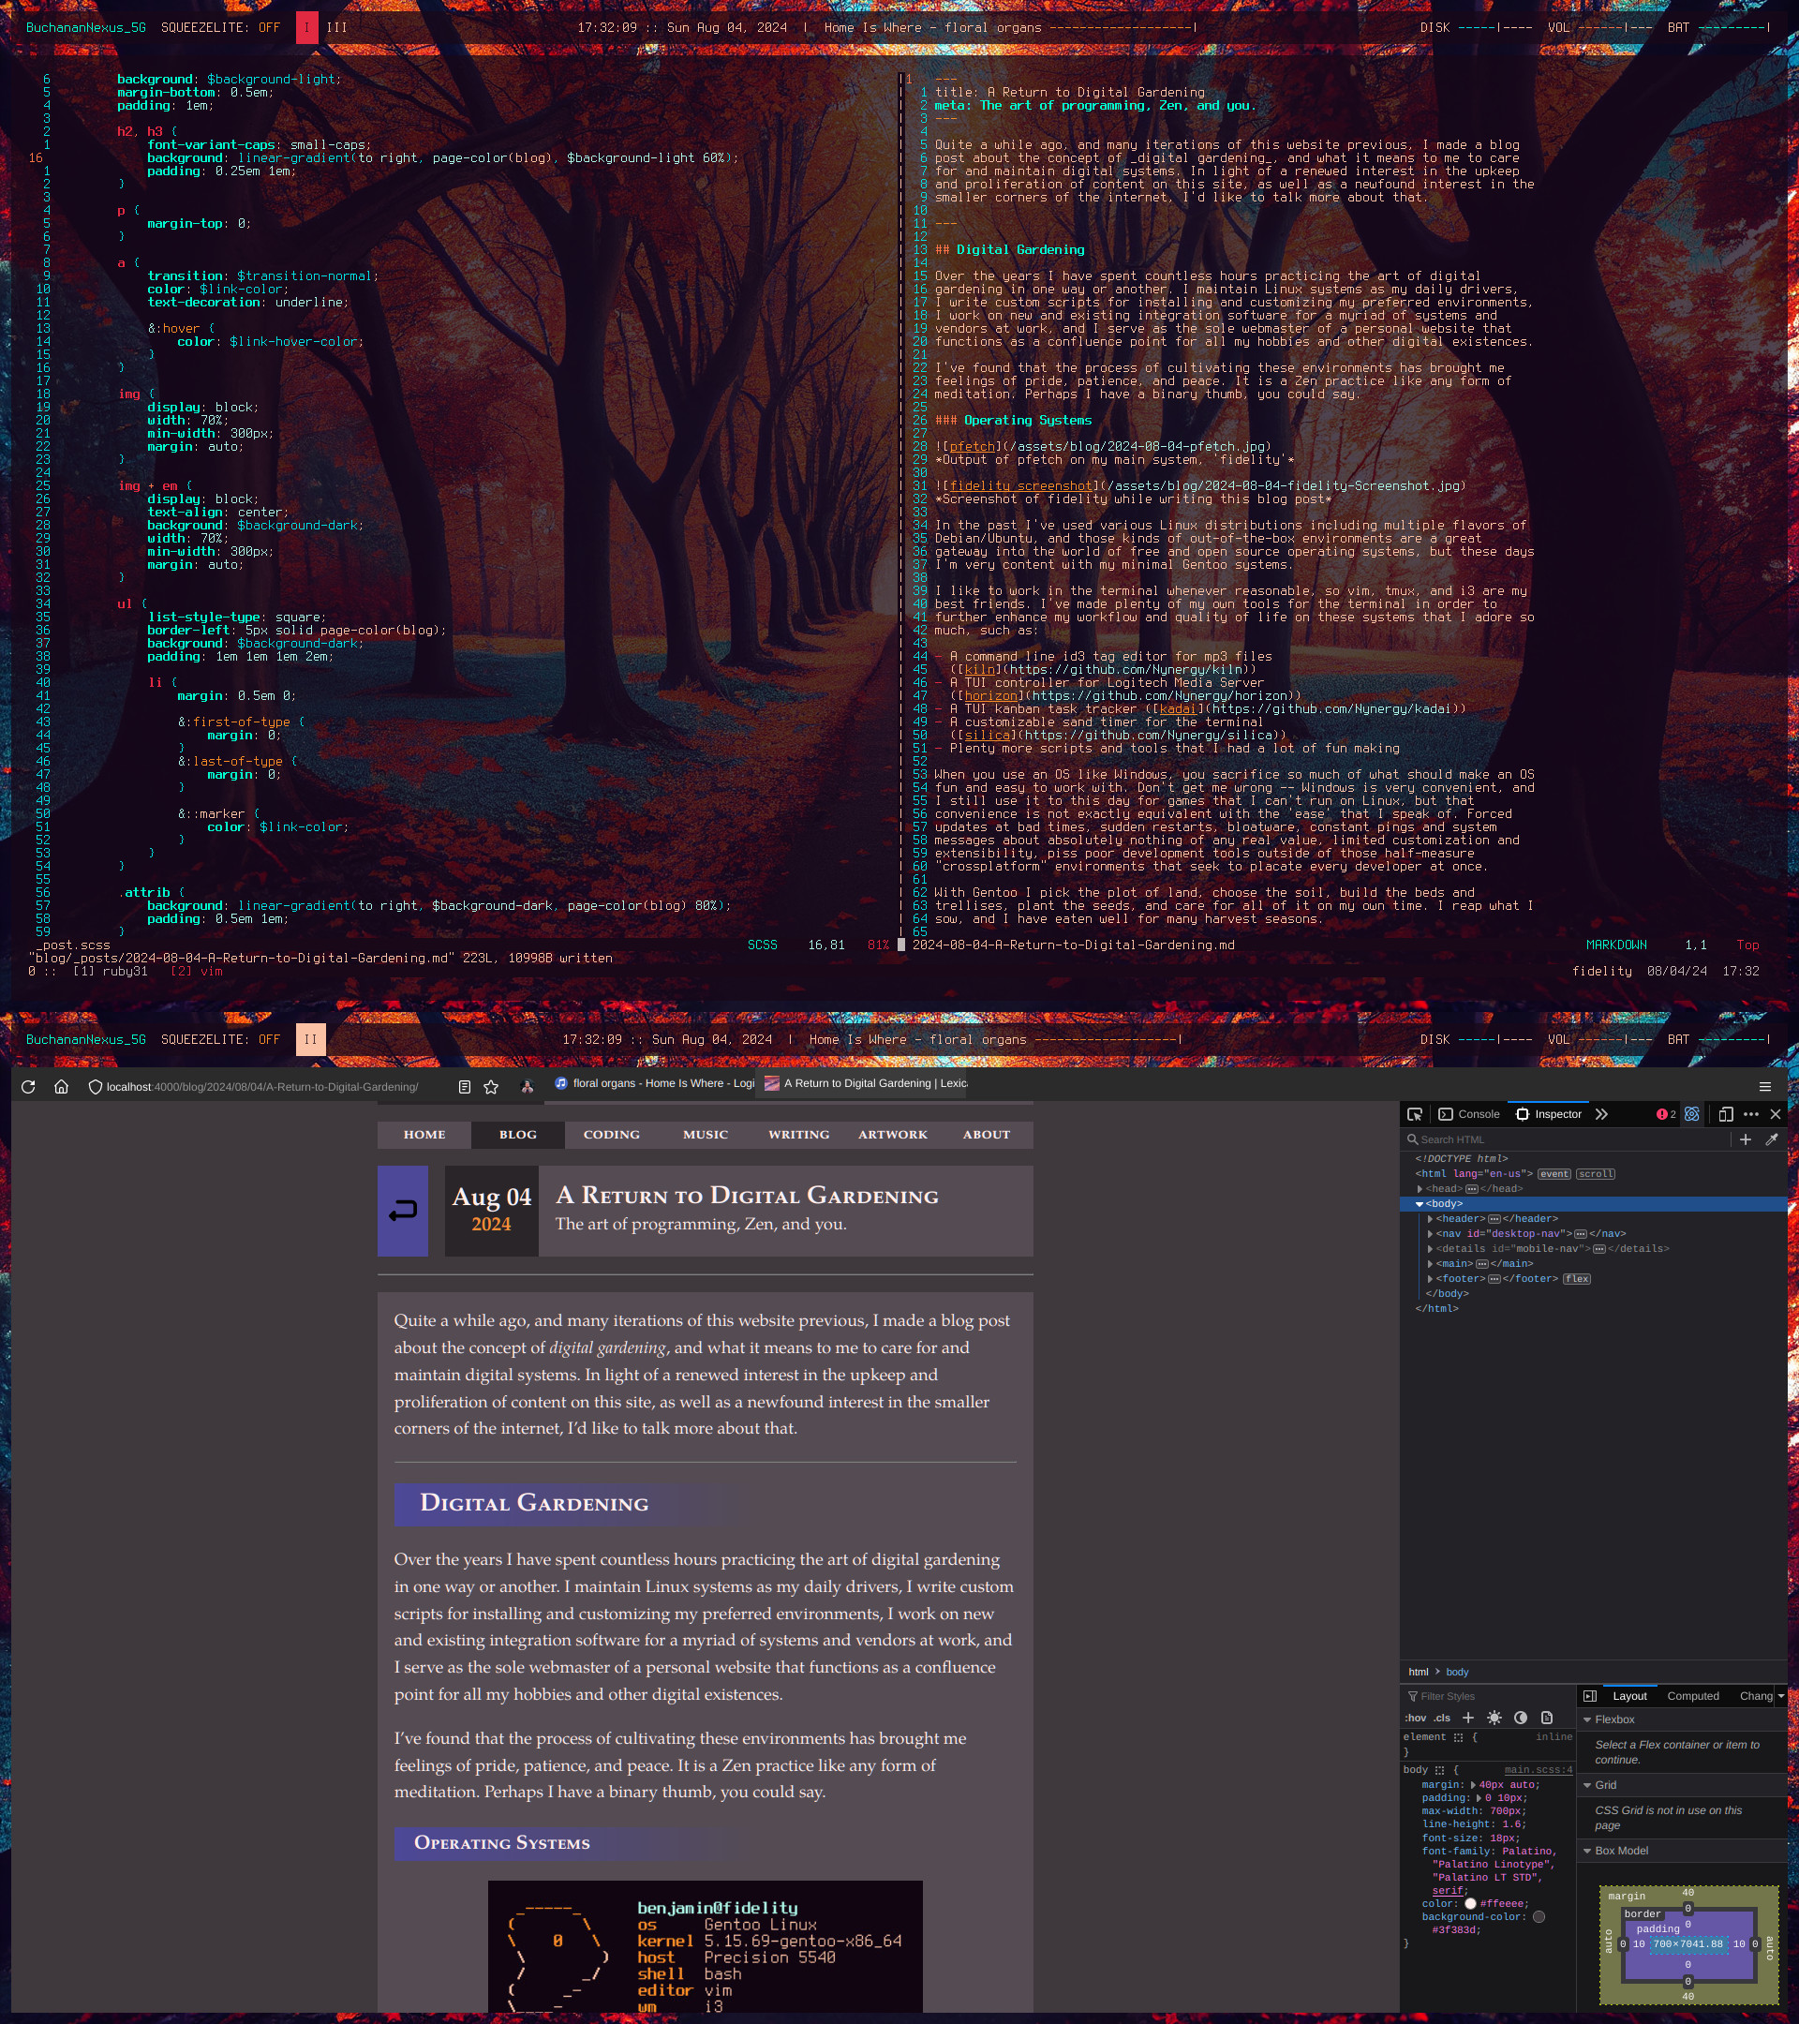This screenshot has width=1799, height=2024.
Task: Expand the head element node
Action: (x=1420, y=1189)
